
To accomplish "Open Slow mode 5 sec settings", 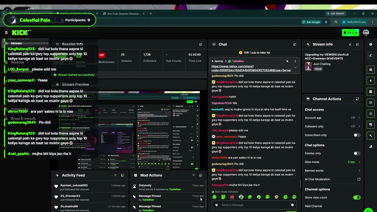I will (x=333, y=162).
